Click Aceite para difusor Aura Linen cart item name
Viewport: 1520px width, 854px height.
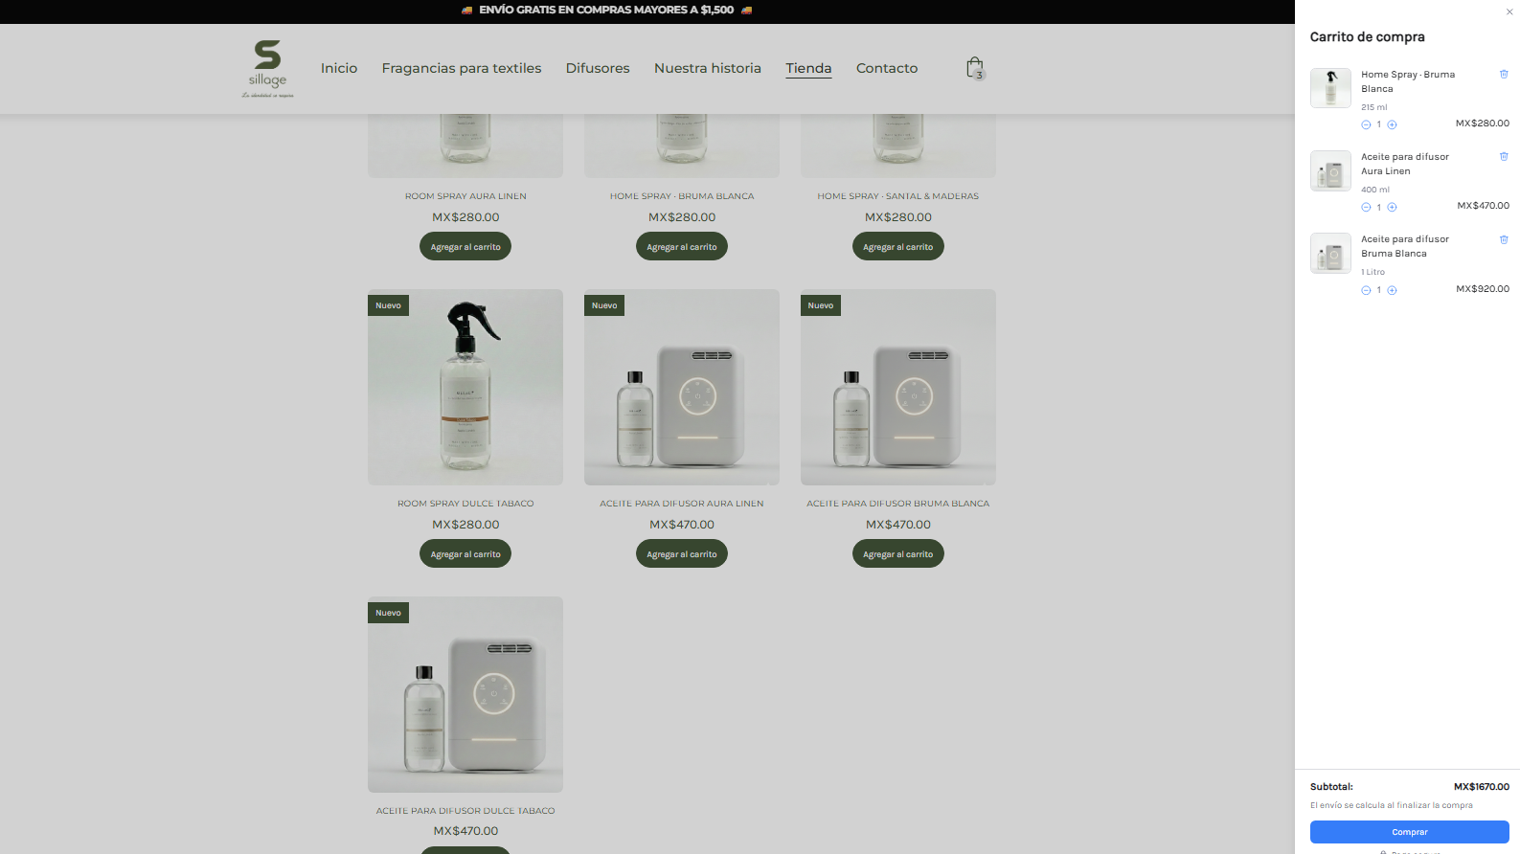click(x=1405, y=164)
